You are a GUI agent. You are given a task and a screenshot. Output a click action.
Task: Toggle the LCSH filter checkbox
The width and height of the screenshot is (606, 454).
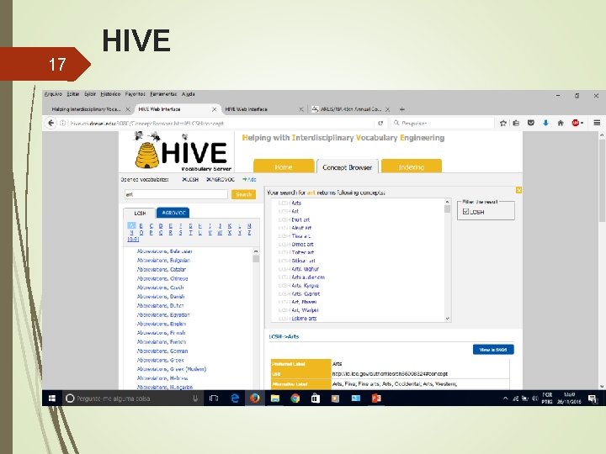point(465,212)
